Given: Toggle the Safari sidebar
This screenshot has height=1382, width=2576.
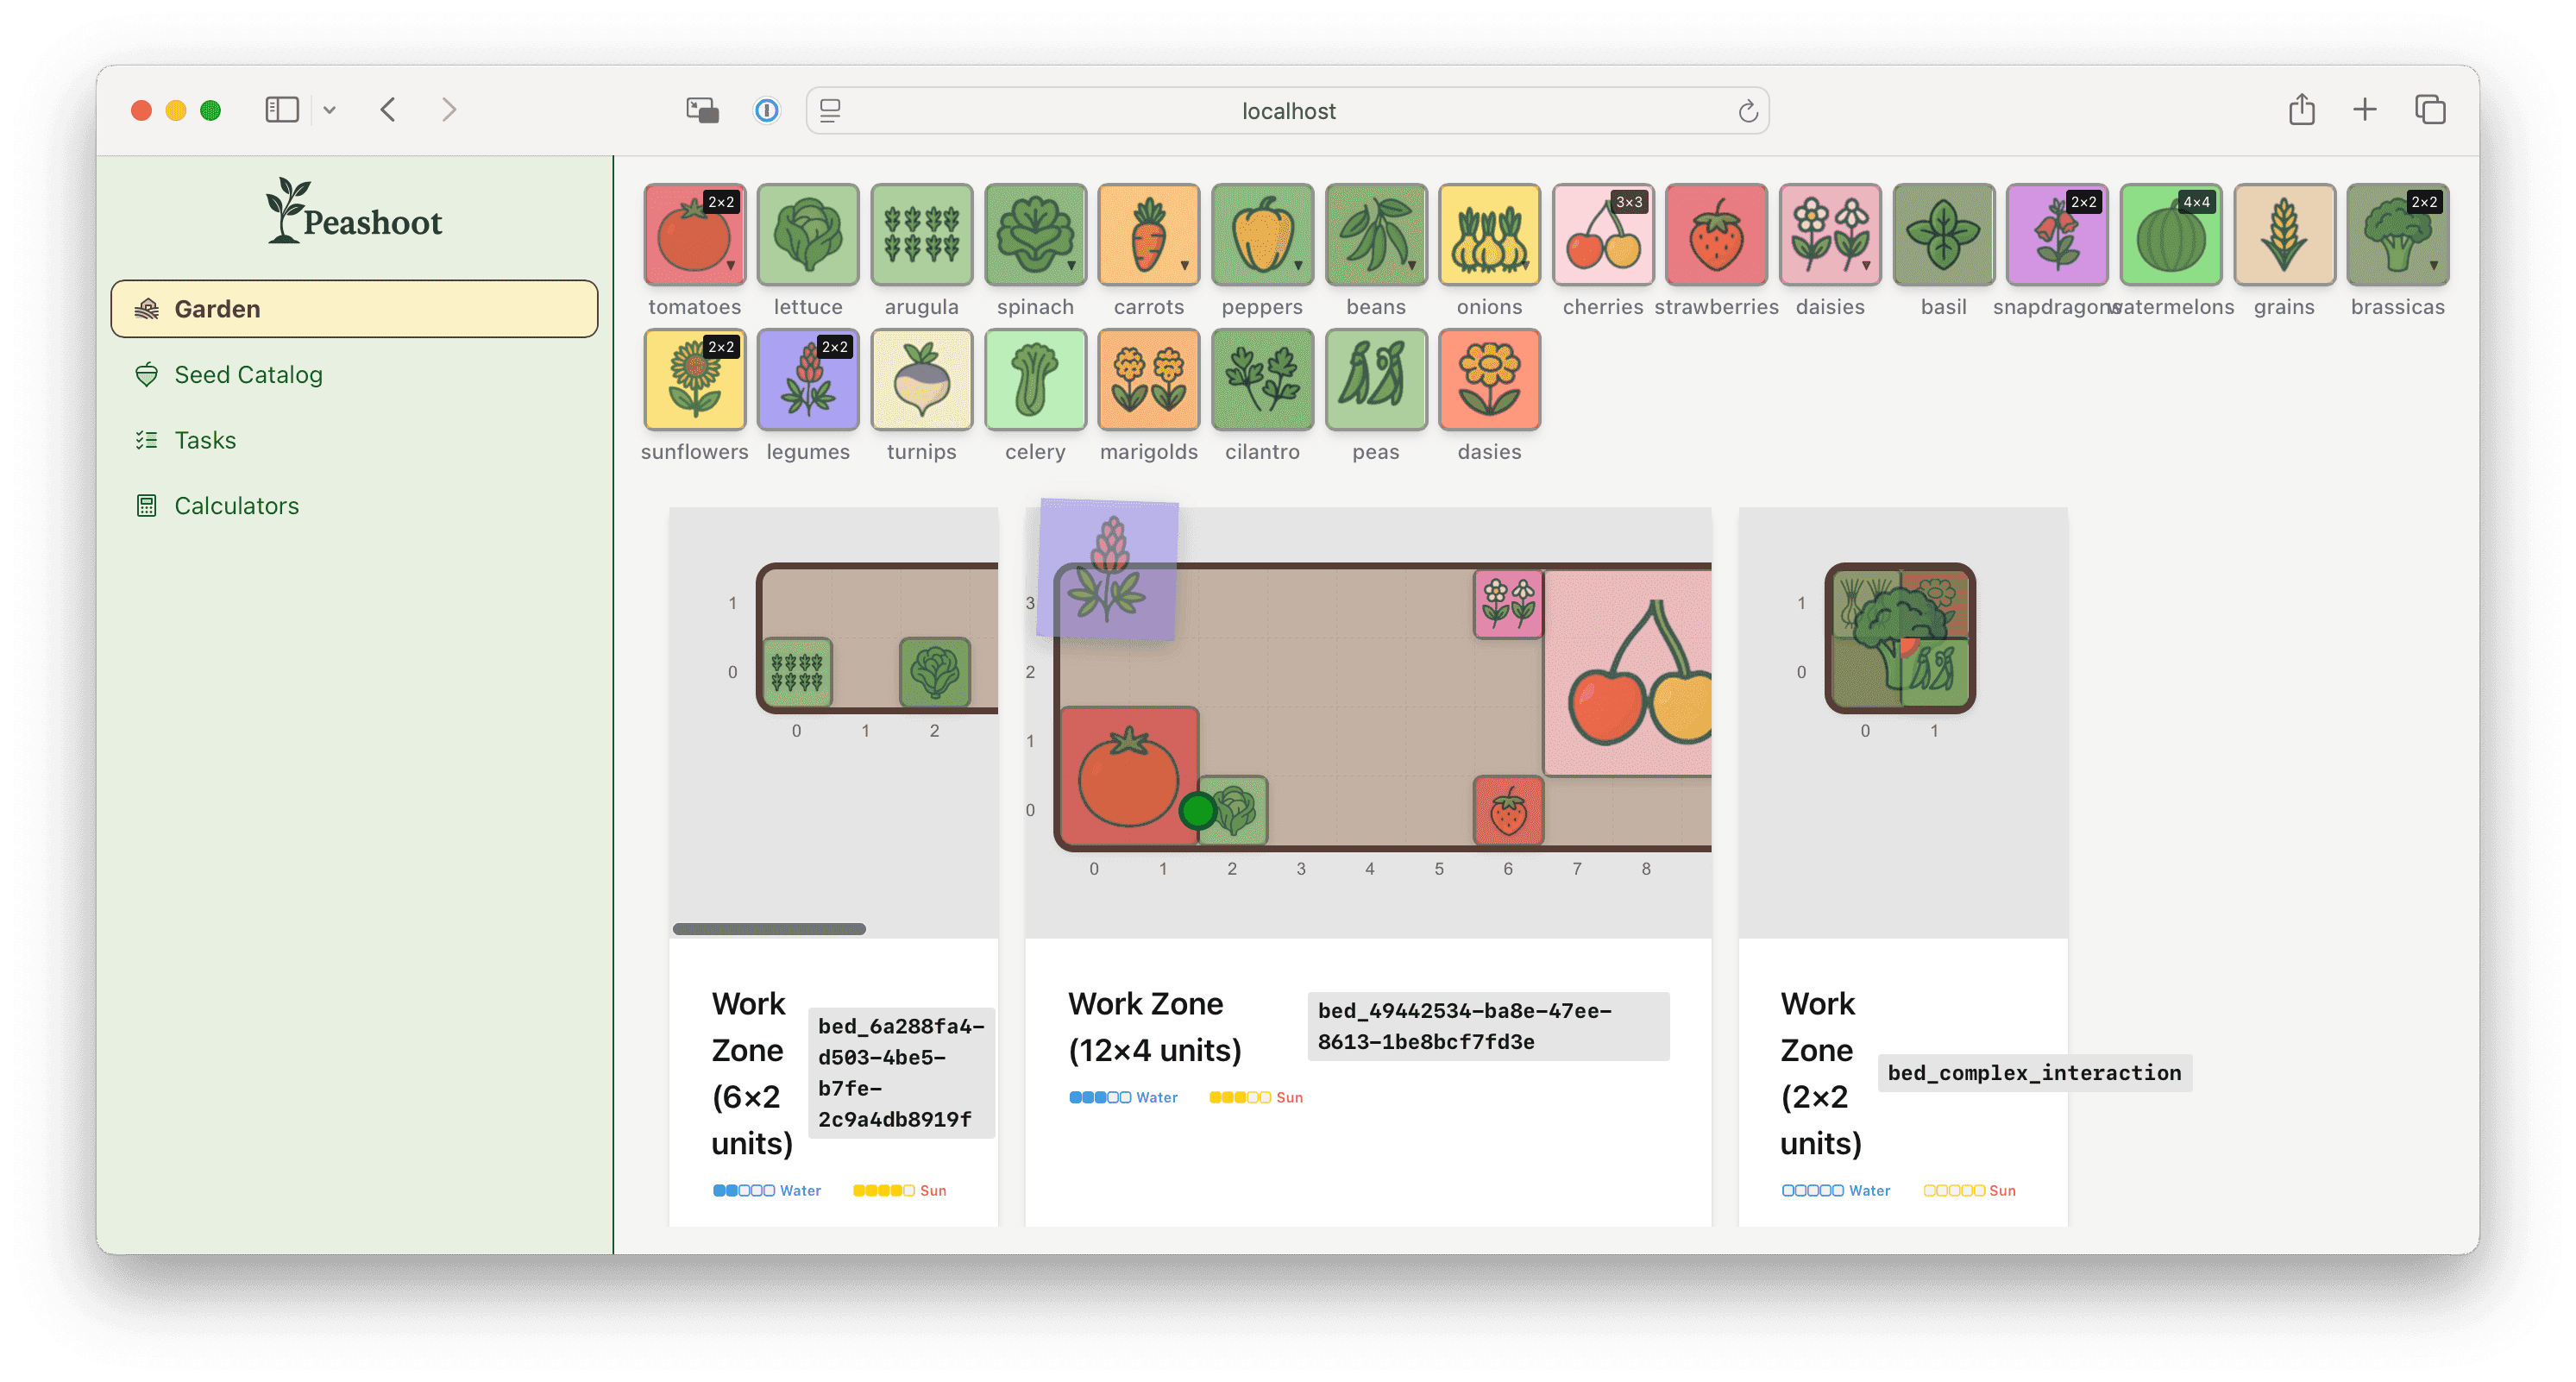Looking at the screenshot, I should tap(282, 110).
